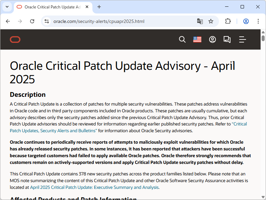Close the browser window
This screenshot has width=266, height=200.
coord(258,7)
